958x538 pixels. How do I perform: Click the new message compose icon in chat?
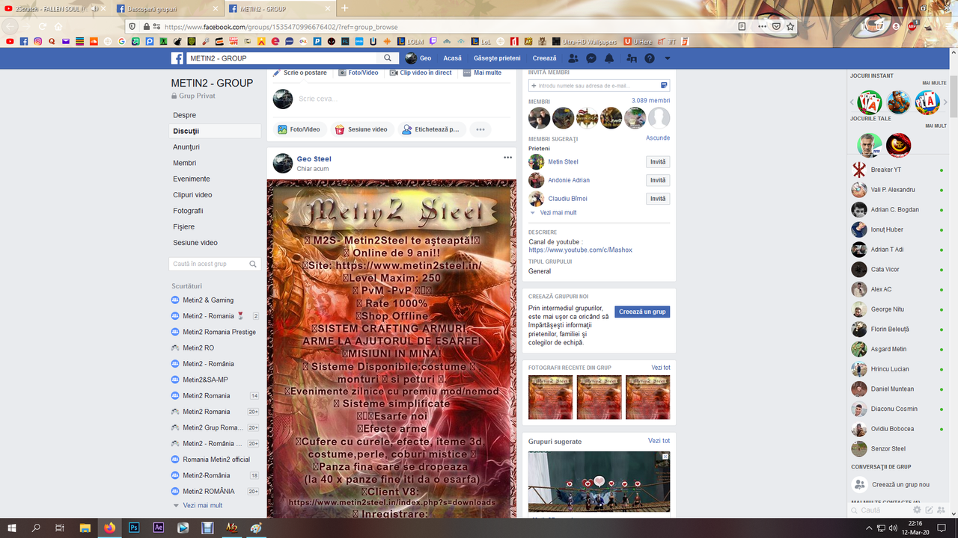(x=929, y=510)
